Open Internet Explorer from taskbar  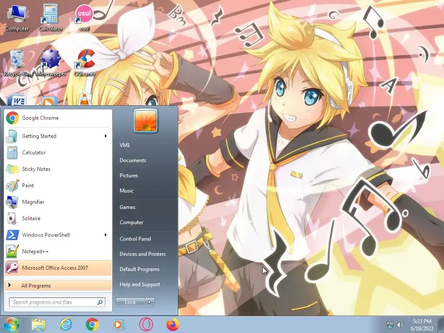tap(66, 324)
